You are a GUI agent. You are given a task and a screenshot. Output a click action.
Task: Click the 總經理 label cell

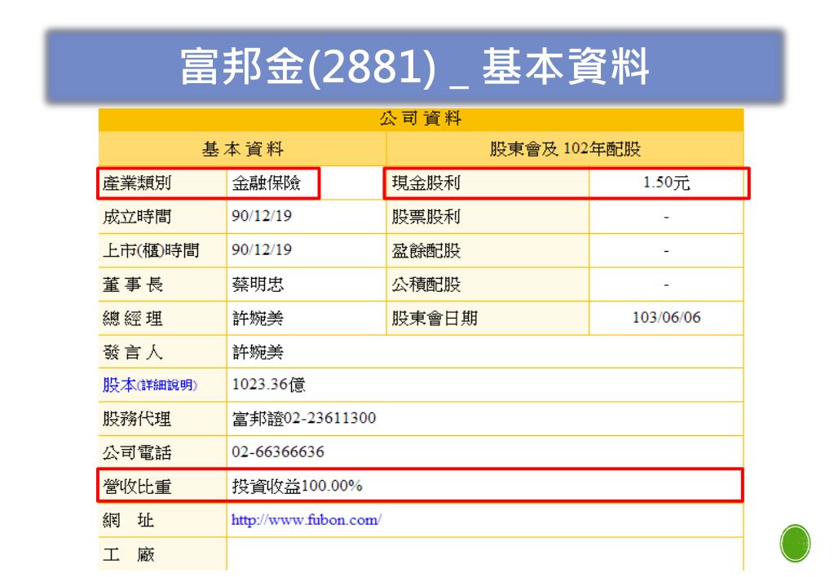[163, 319]
